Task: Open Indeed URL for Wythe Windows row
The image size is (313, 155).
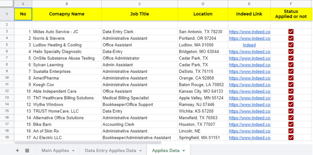Action: (x=250, y=104)
